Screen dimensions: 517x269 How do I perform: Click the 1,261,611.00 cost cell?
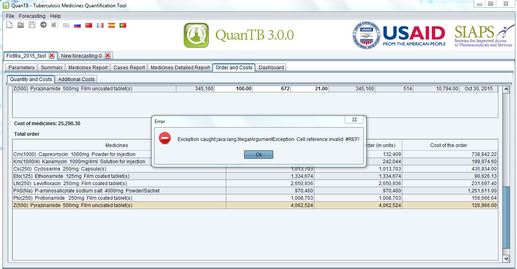coord(450,191)
